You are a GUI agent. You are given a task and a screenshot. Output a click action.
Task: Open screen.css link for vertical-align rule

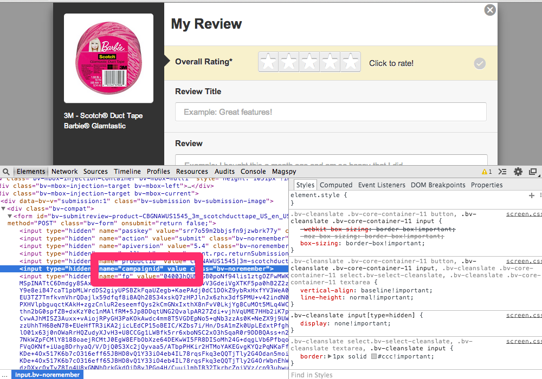(524, 262)
